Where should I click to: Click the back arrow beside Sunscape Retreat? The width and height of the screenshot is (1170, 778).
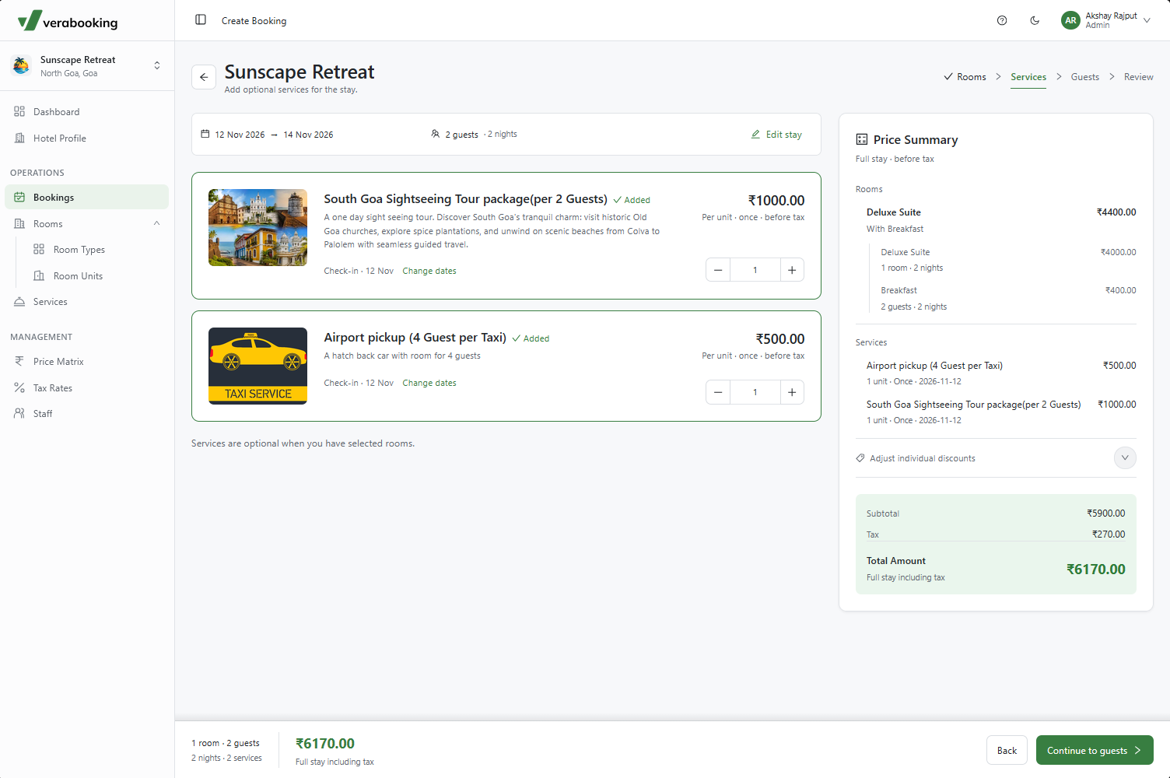pyautogui.click(x=204, y=77)
